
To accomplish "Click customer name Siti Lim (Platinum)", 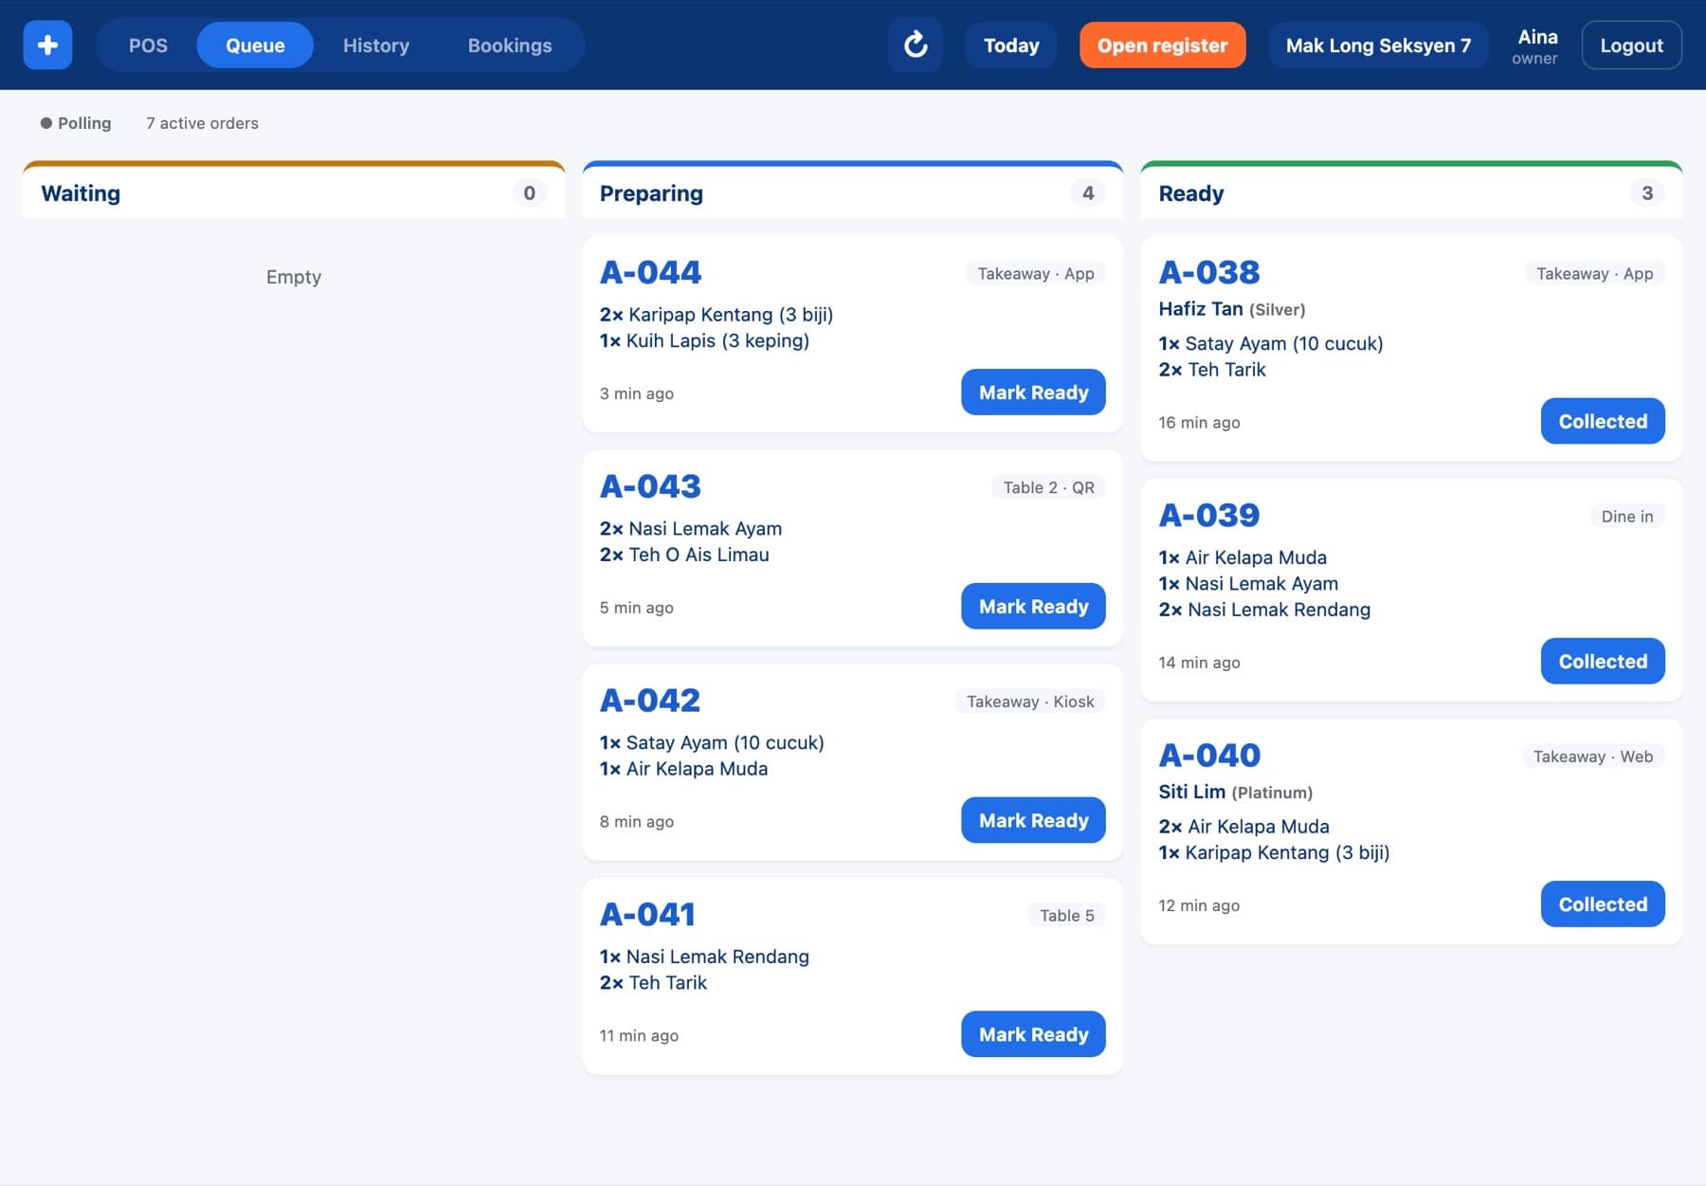I will pyautogui.click(x=1235, y=792).
